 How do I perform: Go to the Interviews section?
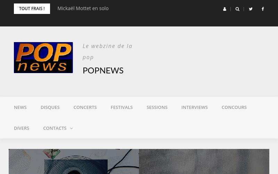point(195,108)
